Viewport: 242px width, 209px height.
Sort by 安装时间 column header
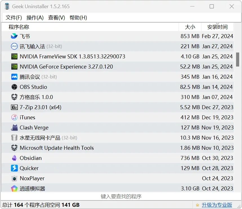[x=217, y=27]
